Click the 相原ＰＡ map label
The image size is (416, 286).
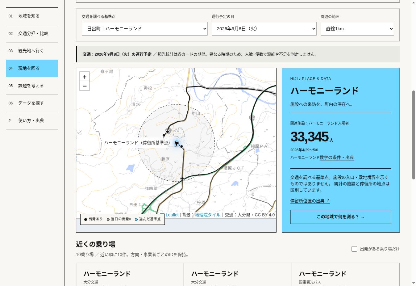click(x=259, y=146)
